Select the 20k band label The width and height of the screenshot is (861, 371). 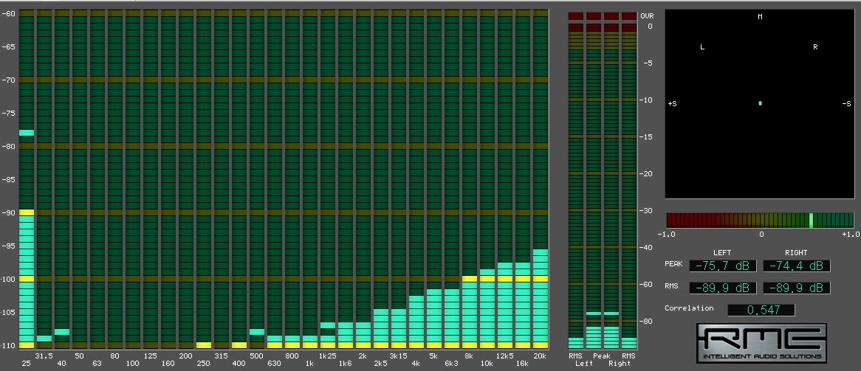(540, 356)
